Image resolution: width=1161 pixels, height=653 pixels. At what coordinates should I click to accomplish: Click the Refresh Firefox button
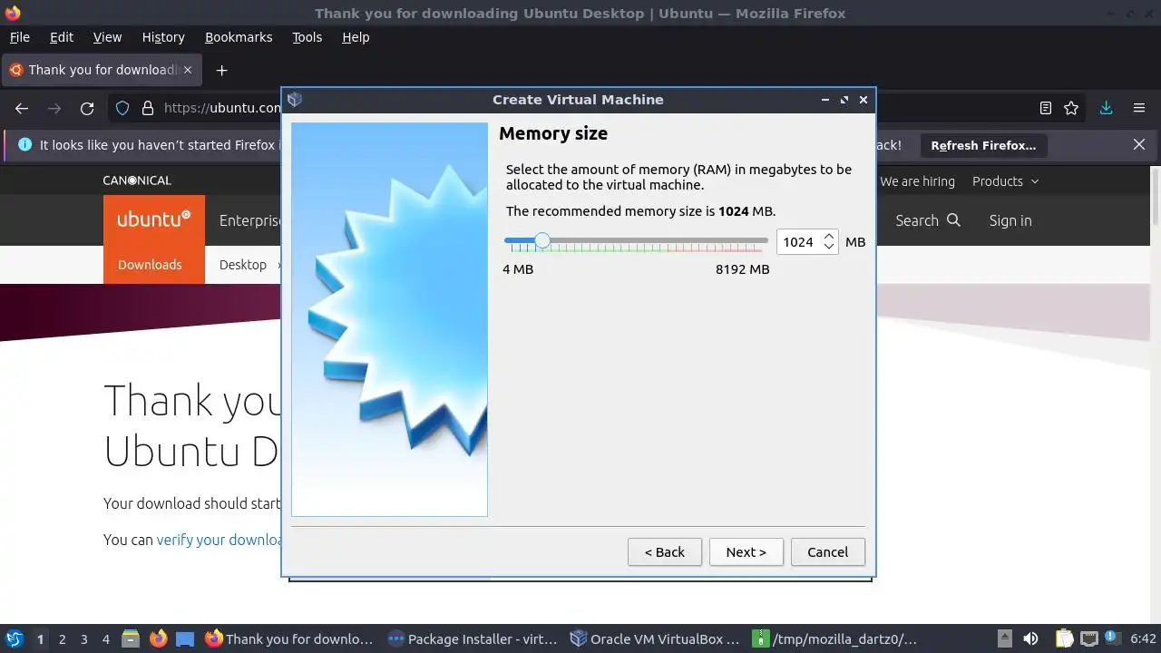click(983, 145)
